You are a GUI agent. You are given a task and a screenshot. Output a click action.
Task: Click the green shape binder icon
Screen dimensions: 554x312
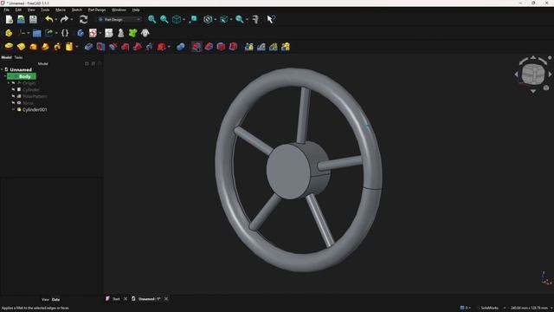[132, 33]
